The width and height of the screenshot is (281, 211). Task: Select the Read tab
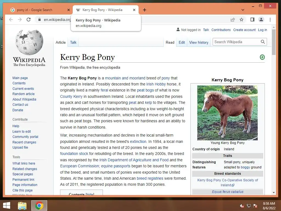pos(170,42)
